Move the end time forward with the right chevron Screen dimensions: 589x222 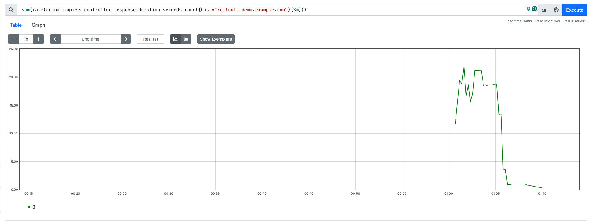pyautogui.click(x=126, y=39)
